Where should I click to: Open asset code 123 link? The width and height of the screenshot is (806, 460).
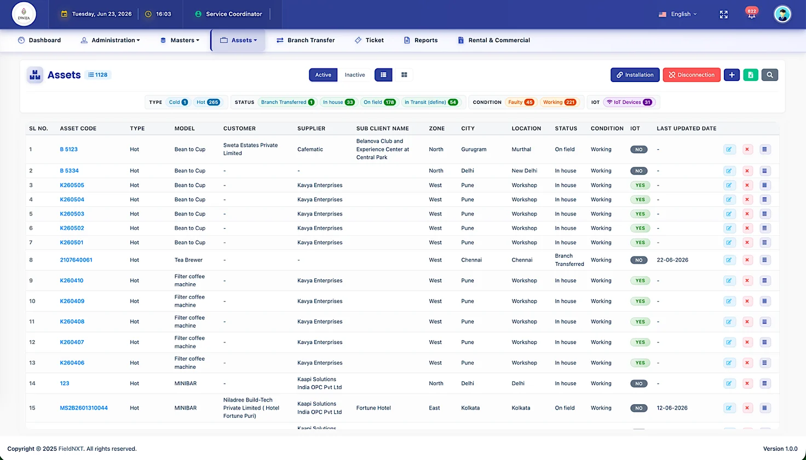coord(65,383)
